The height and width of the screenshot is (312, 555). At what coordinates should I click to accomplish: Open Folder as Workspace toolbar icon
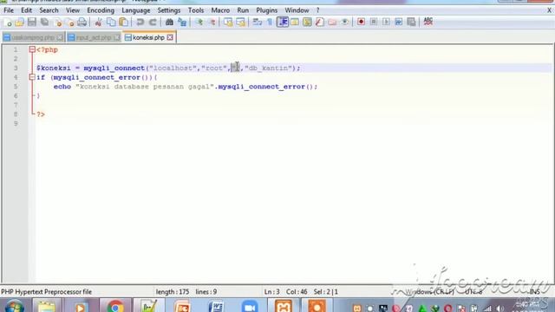[332, 23]
